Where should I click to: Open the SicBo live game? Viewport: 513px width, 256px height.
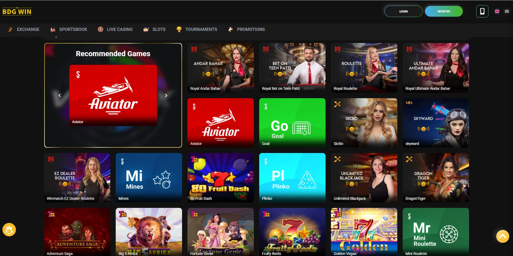pyautogui.click(x=364, y=123)
